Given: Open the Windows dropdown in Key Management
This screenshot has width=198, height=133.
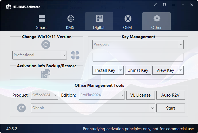Looking at the screenshot, I should pos(138,44).
